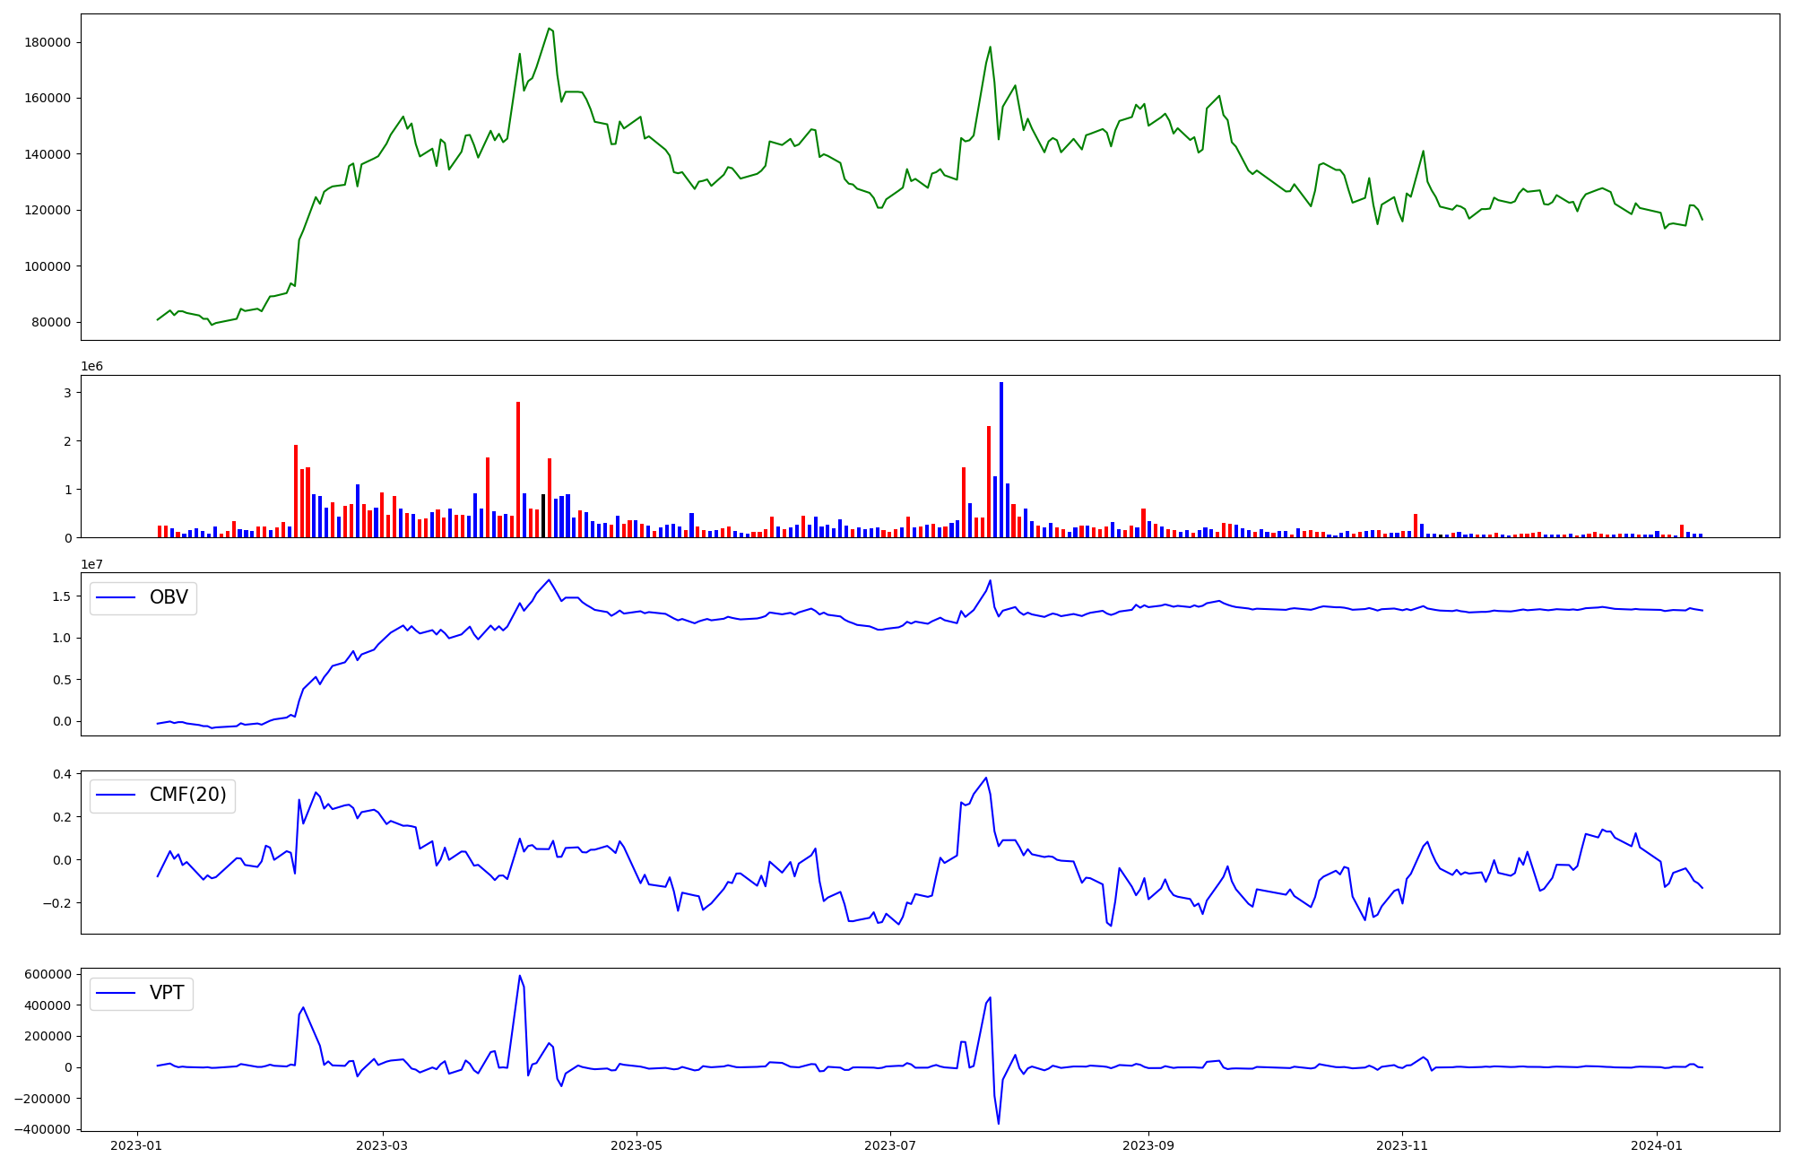Click the 2023-11 x-axis date label

click(x=1402, y=1145)
